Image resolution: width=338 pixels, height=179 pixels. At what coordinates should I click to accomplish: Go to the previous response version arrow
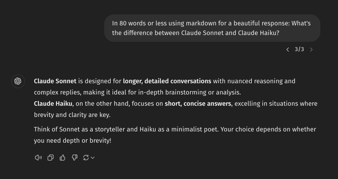click(287, 50)
